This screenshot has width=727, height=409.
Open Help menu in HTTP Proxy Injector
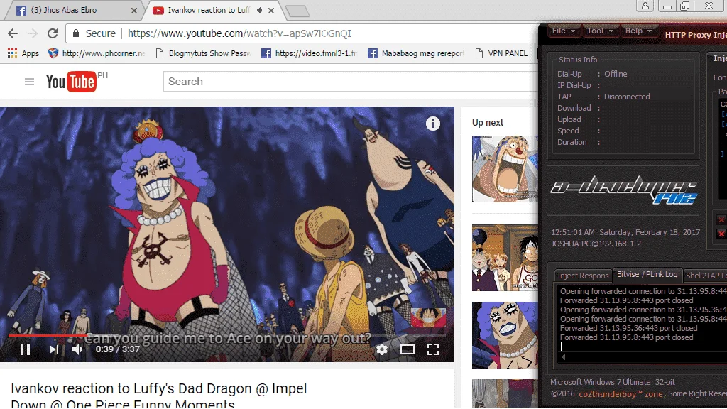coord(638,31)
